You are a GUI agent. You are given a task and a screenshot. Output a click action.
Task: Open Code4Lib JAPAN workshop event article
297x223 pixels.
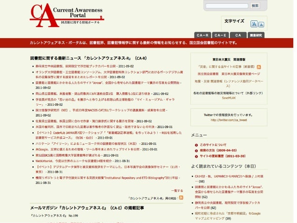click(108, 135)
